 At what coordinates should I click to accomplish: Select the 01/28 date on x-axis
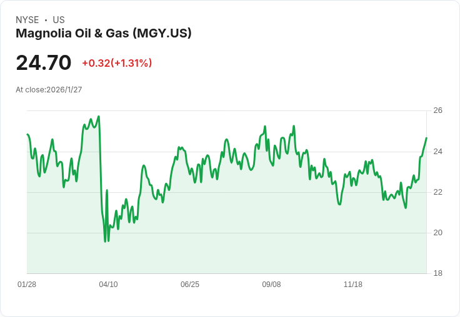(27, 285)
